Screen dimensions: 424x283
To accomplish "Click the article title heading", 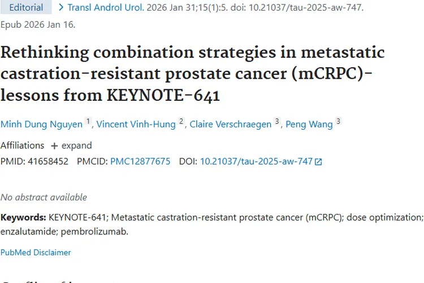I will tap(192, 74).
